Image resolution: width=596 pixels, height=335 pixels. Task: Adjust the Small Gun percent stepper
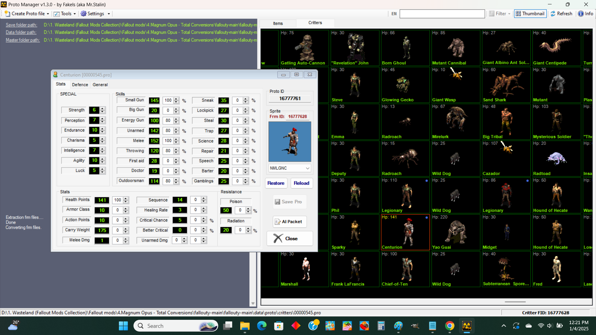pos(176,100)
